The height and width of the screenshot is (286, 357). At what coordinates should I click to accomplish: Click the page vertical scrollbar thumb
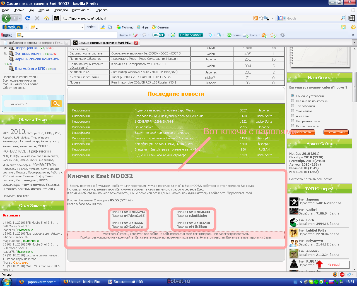point(355,87)
